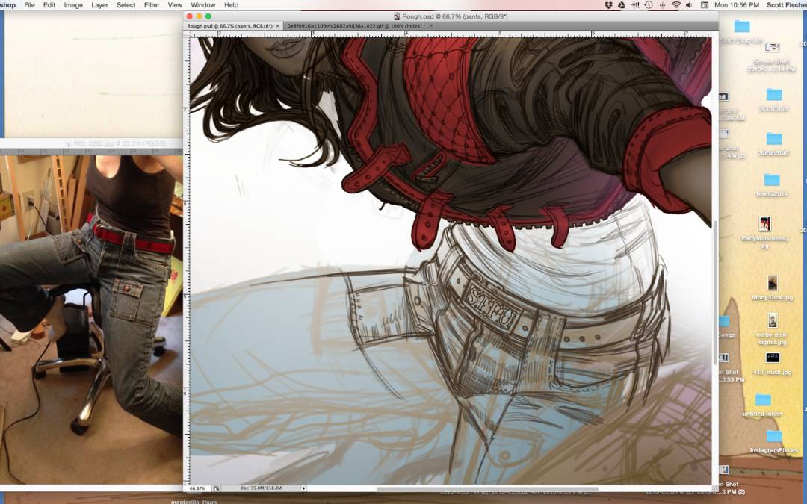Click the Rough.psd window title bar
Image resolution: width=807 pixels, height=504 pixels.
451,16
